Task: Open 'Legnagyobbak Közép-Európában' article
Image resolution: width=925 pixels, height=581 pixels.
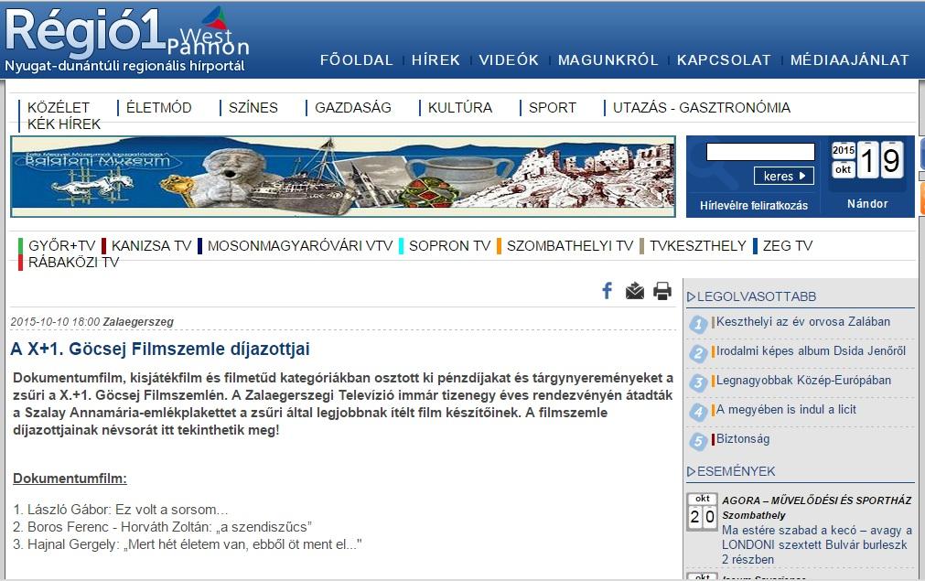Action: click(x=803, y=381)
